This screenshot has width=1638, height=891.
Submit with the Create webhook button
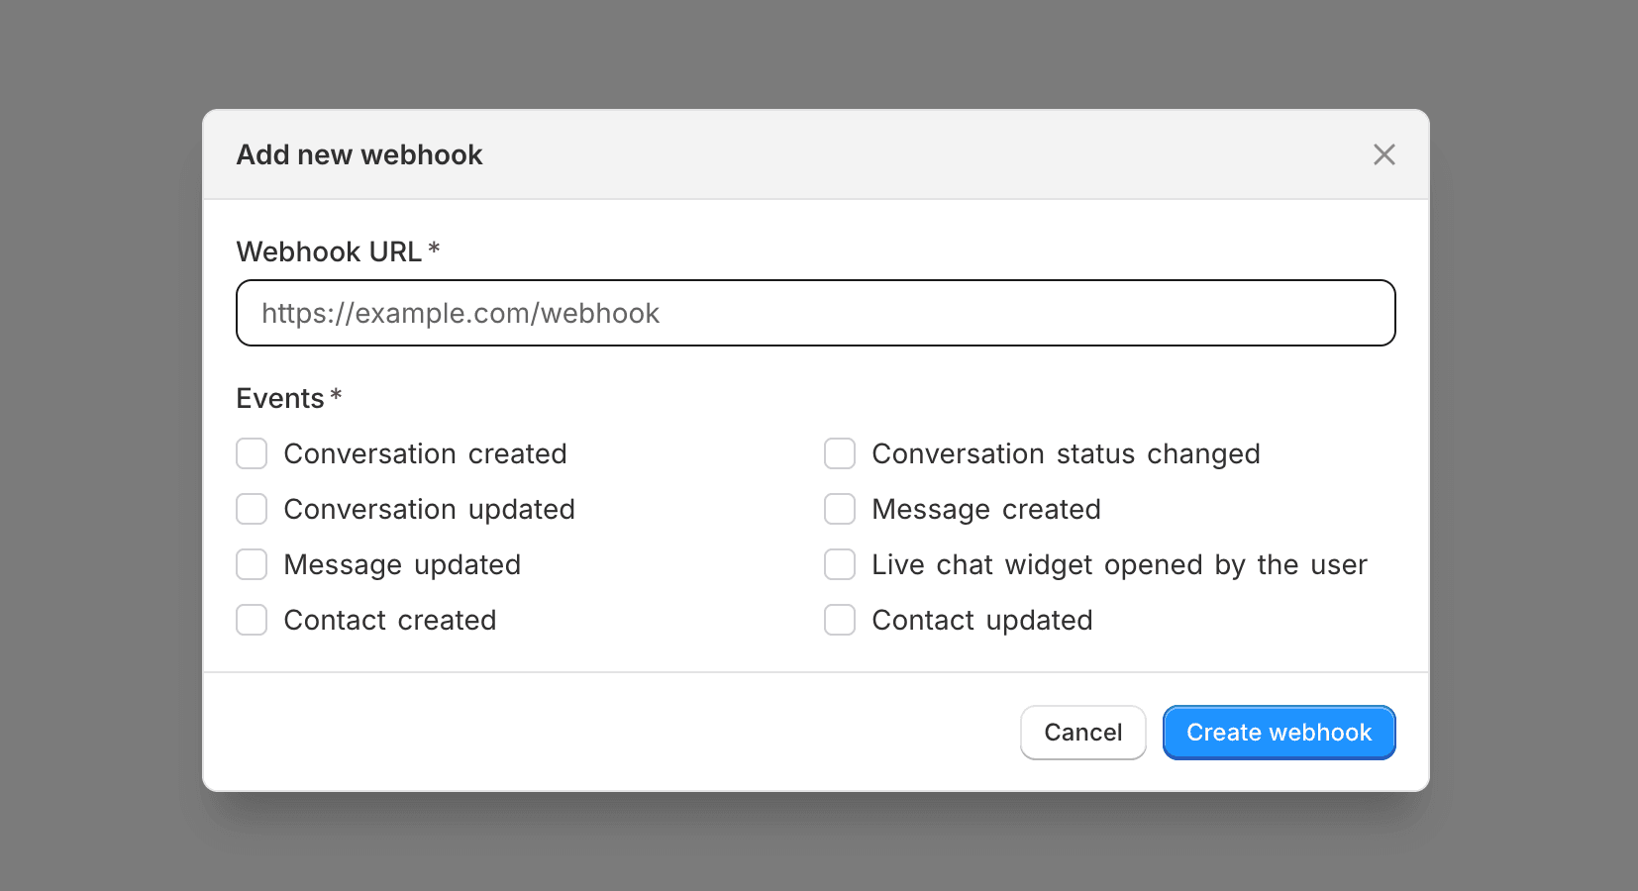click(1280, 733)
